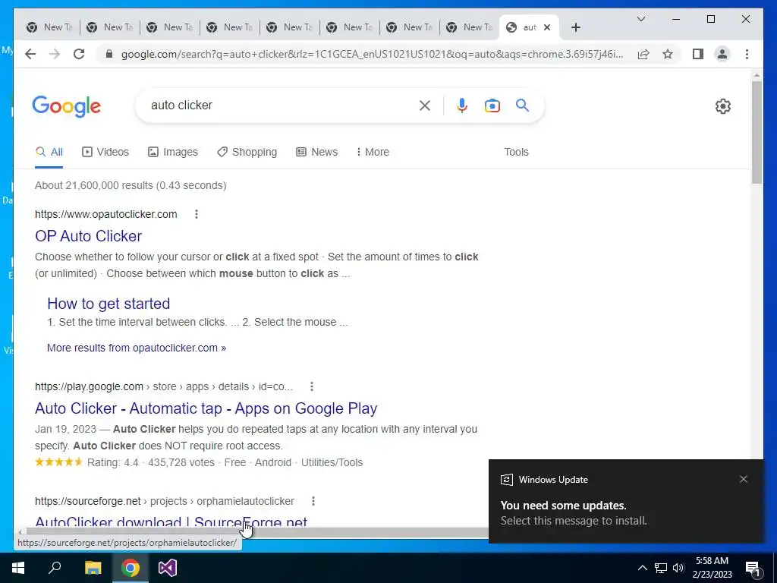Clear the search box with the X
777x583 pixels.
(x=425, y=105)
